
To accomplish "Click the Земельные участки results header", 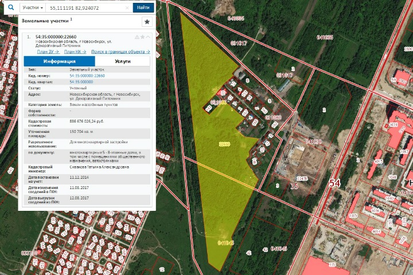I will click(x=46, y=21).
